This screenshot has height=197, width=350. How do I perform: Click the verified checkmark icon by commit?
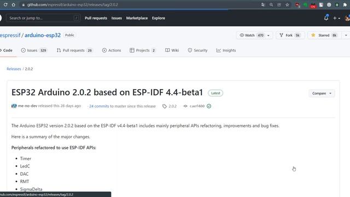coord(209,106)
